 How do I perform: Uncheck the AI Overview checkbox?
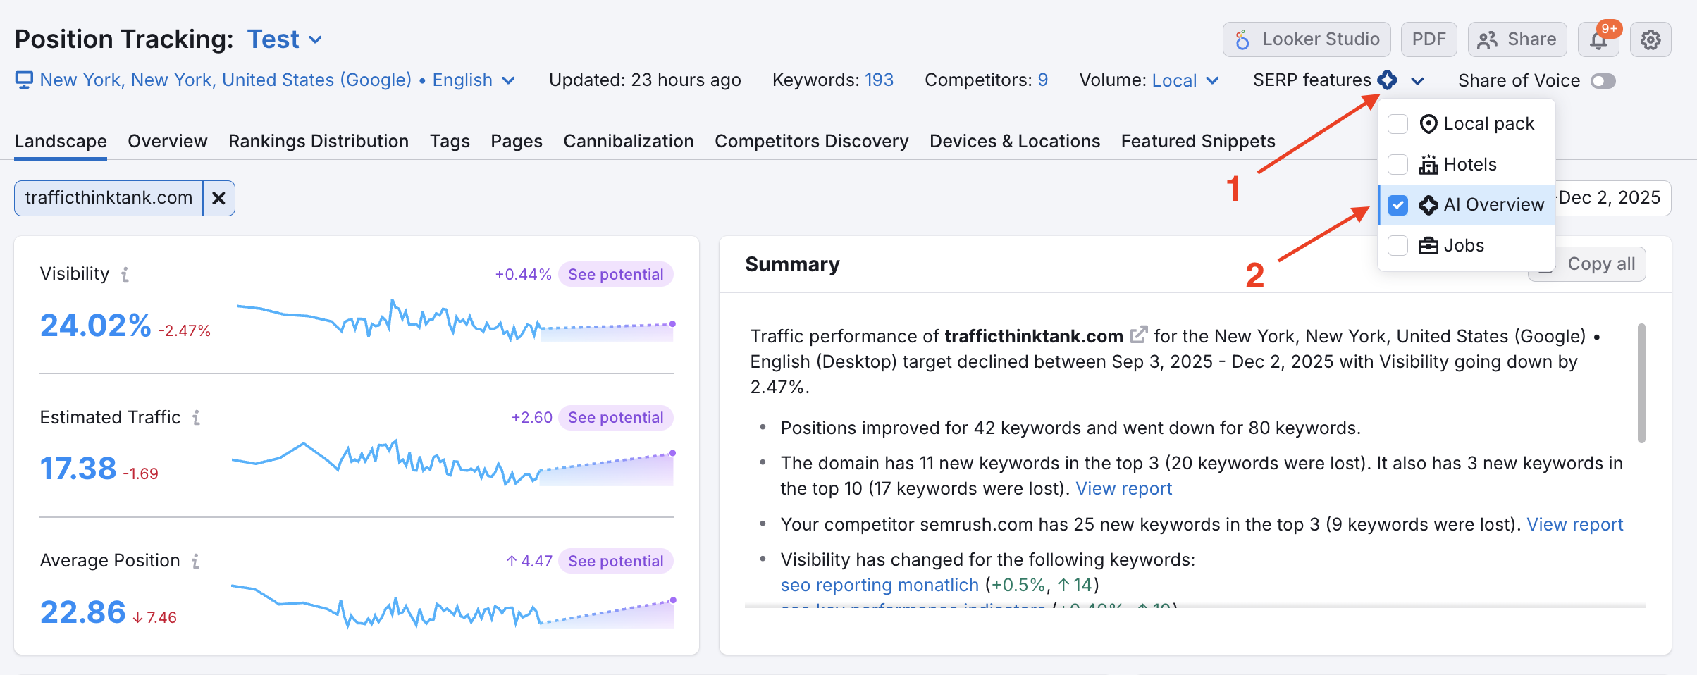[x=1397, y=205]
